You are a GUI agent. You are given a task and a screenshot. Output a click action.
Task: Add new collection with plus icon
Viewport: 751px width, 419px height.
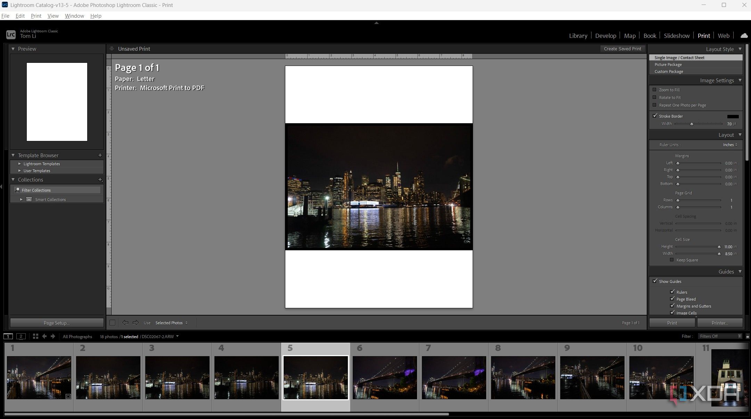point(100,179)
